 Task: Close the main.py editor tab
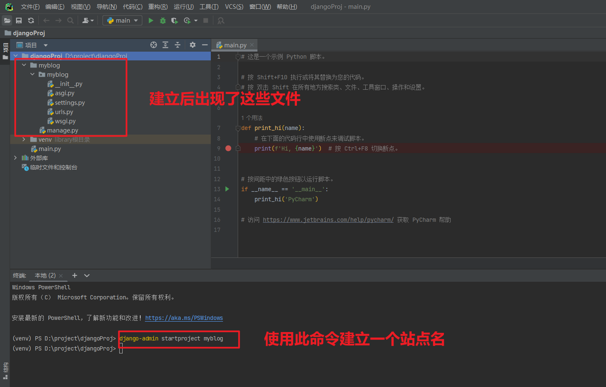click(x=252, y=45)
